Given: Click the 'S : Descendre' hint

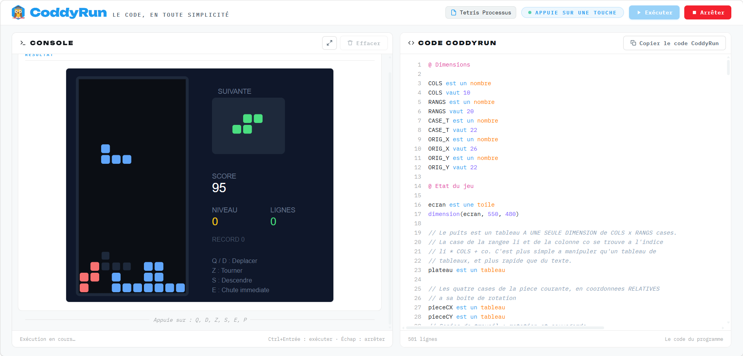Looking at the screenshot, I should tap(232, 280).
